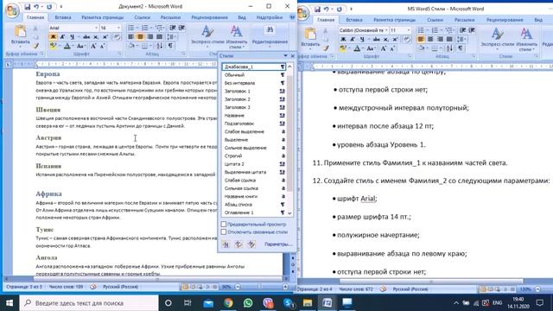The image size is (553, 311).
Task: Open the font name dropdown in the right window
Action: click(386, 30)
